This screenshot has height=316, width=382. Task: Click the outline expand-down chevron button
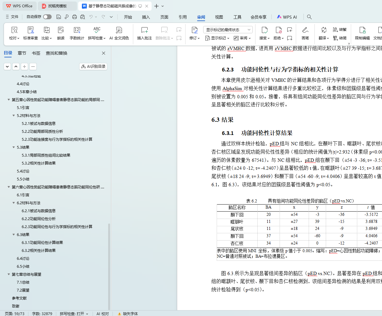(x=7, y=67)
